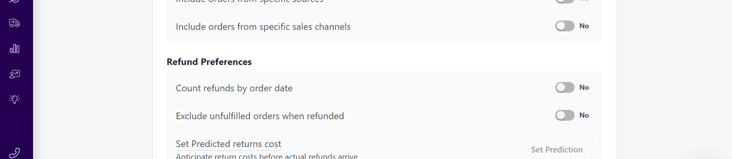Click the partially visible top sidebar icon
This screenshot has width=732, height=159.
[x=14, y=1]
